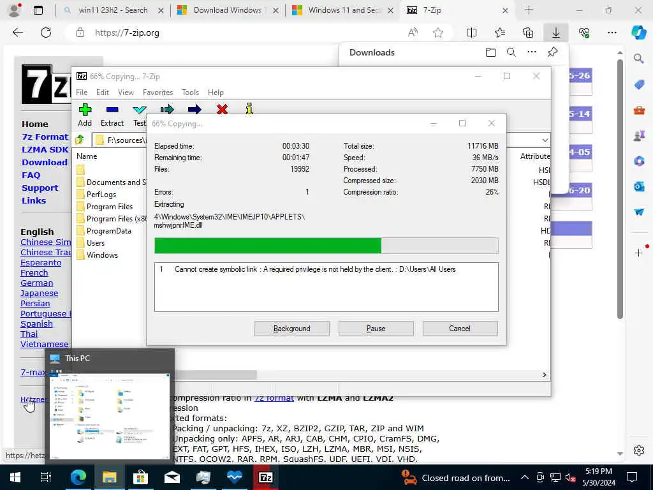This screenshot has width=653, height=490.
Task: Open Split screen icon in Edge toolbar
Action: tap(471, 33)
